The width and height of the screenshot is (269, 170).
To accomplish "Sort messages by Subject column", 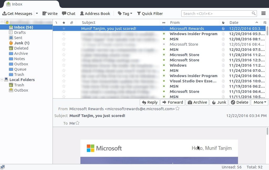I will [x=118, y=23].
